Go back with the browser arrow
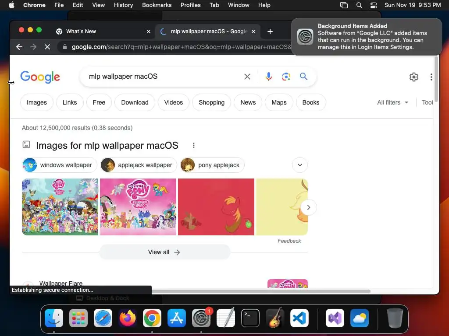This screenshot has height=336, width=449. click(x=19, y=47)
